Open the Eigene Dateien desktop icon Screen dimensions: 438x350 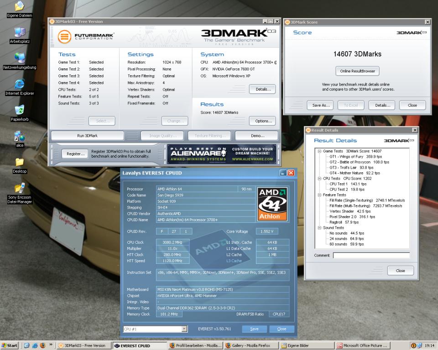[x=20, y=9]
